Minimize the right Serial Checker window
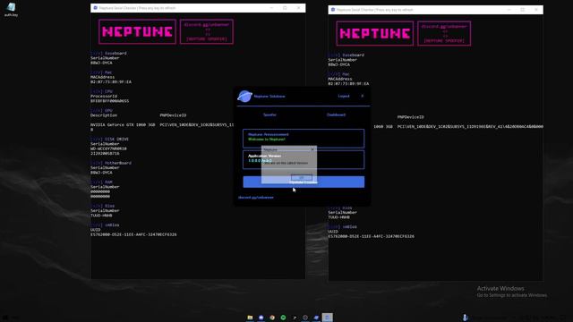The width and height of the screenshot is (573, 322). pyautogui.click(x=509, y=10)
